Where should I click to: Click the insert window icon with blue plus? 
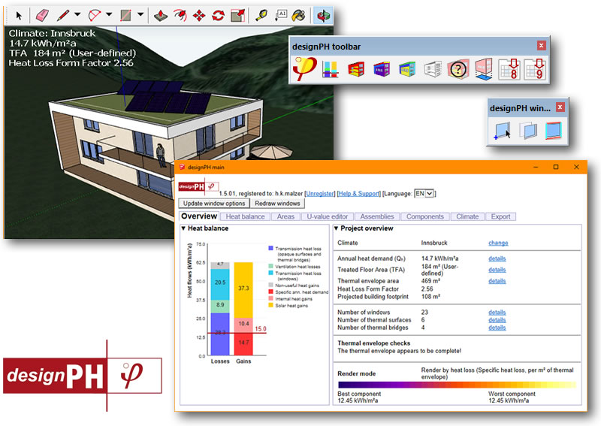[x=503, y=131]
